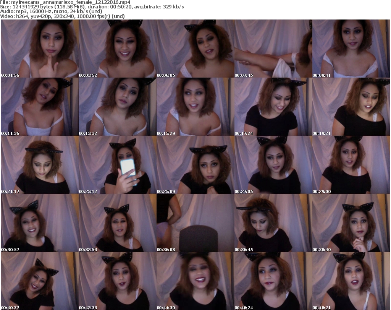Open the frame at 00:07:45

(x=273, y=49)
